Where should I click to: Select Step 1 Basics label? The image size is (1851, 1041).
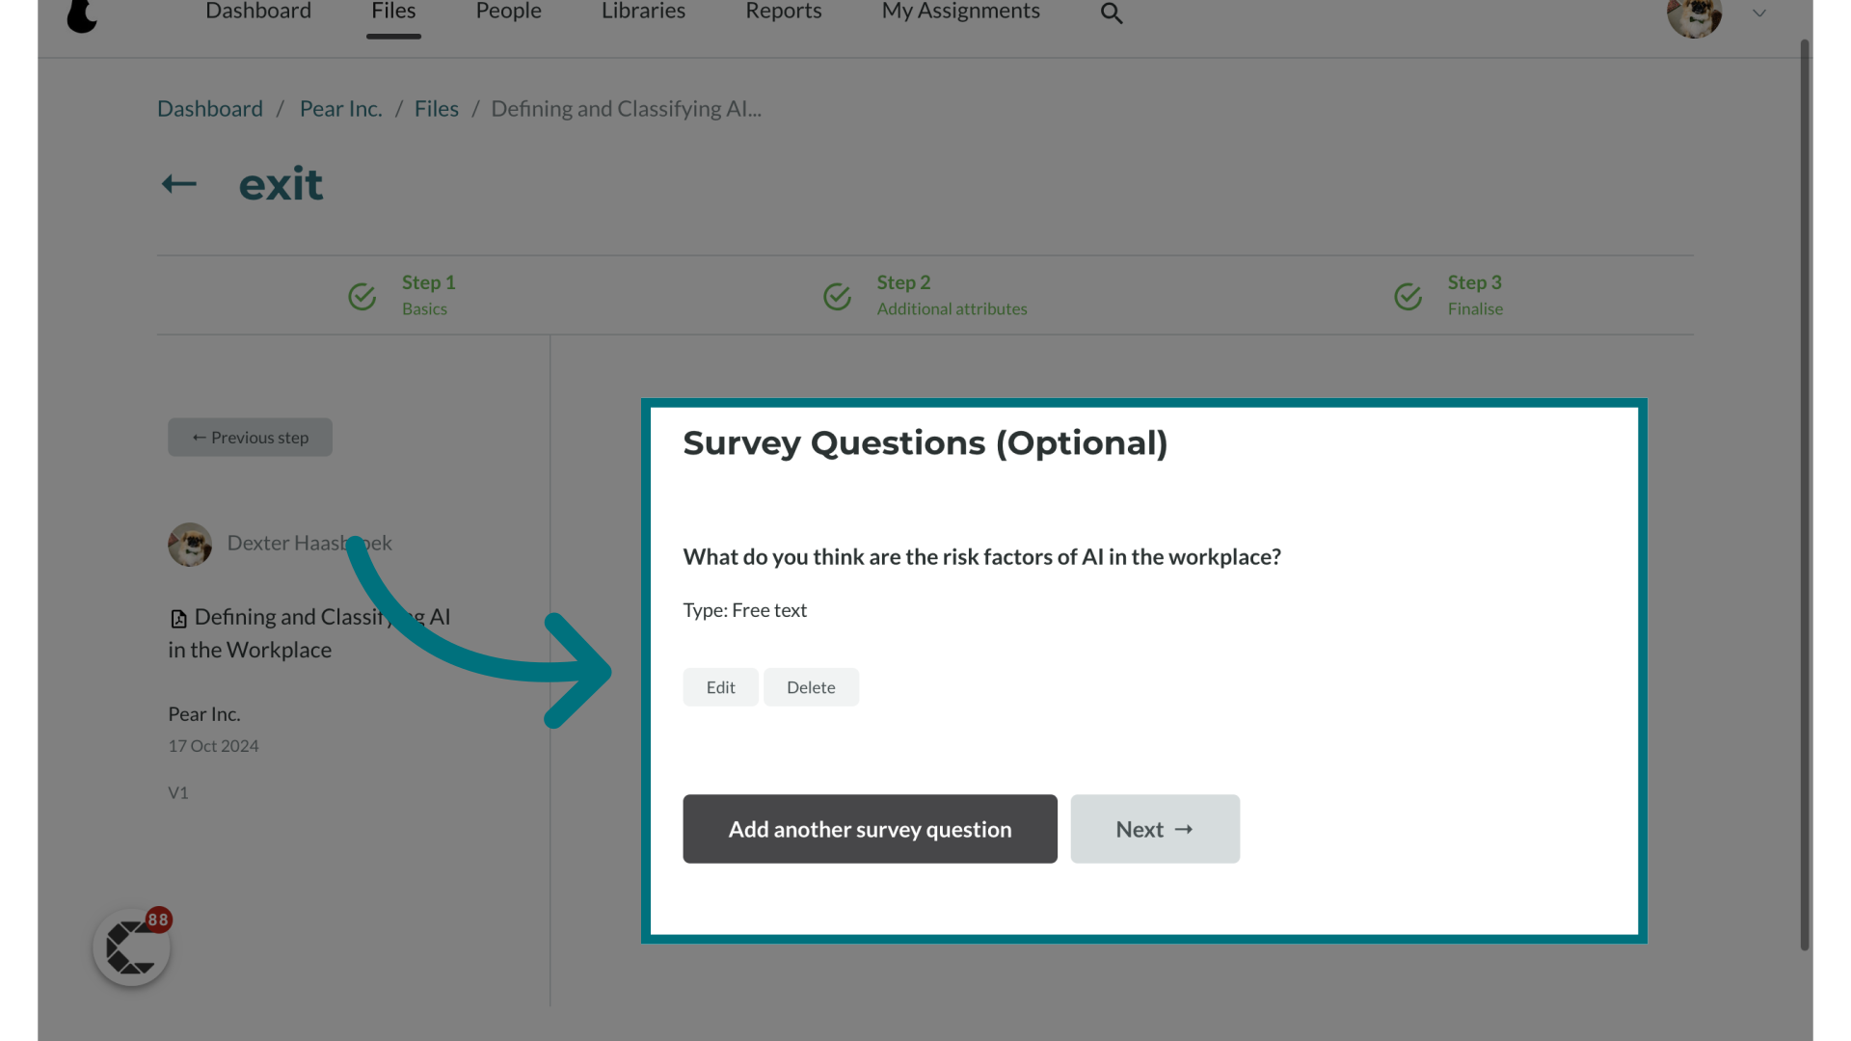point(428,295)
